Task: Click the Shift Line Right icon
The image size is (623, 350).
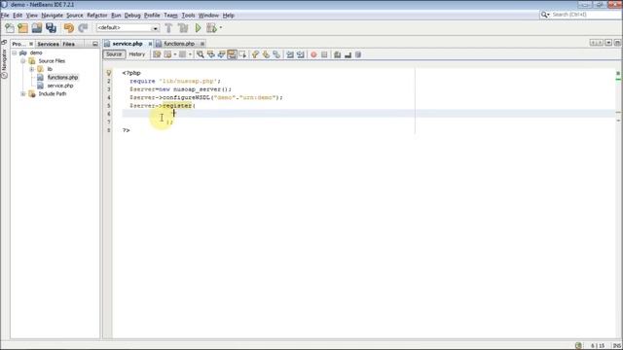Action: pos(301,54)
